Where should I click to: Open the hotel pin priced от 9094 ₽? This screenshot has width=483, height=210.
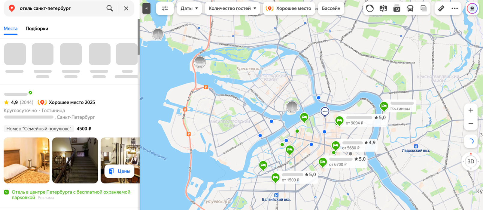click(x=339, y=121)
